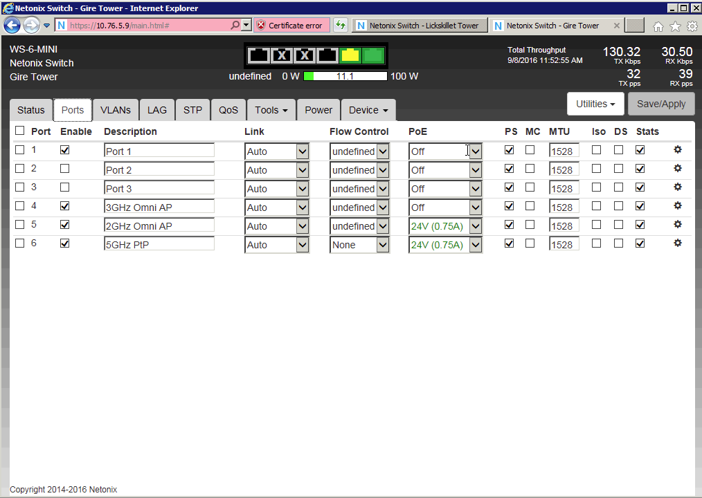Open the Lickskillet Tower browser tab
The height and width of the screenshot is (498, 702).
pos(417,26)
